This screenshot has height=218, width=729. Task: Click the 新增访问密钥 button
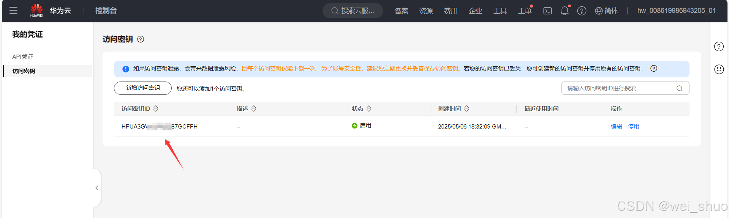(143, 88)
